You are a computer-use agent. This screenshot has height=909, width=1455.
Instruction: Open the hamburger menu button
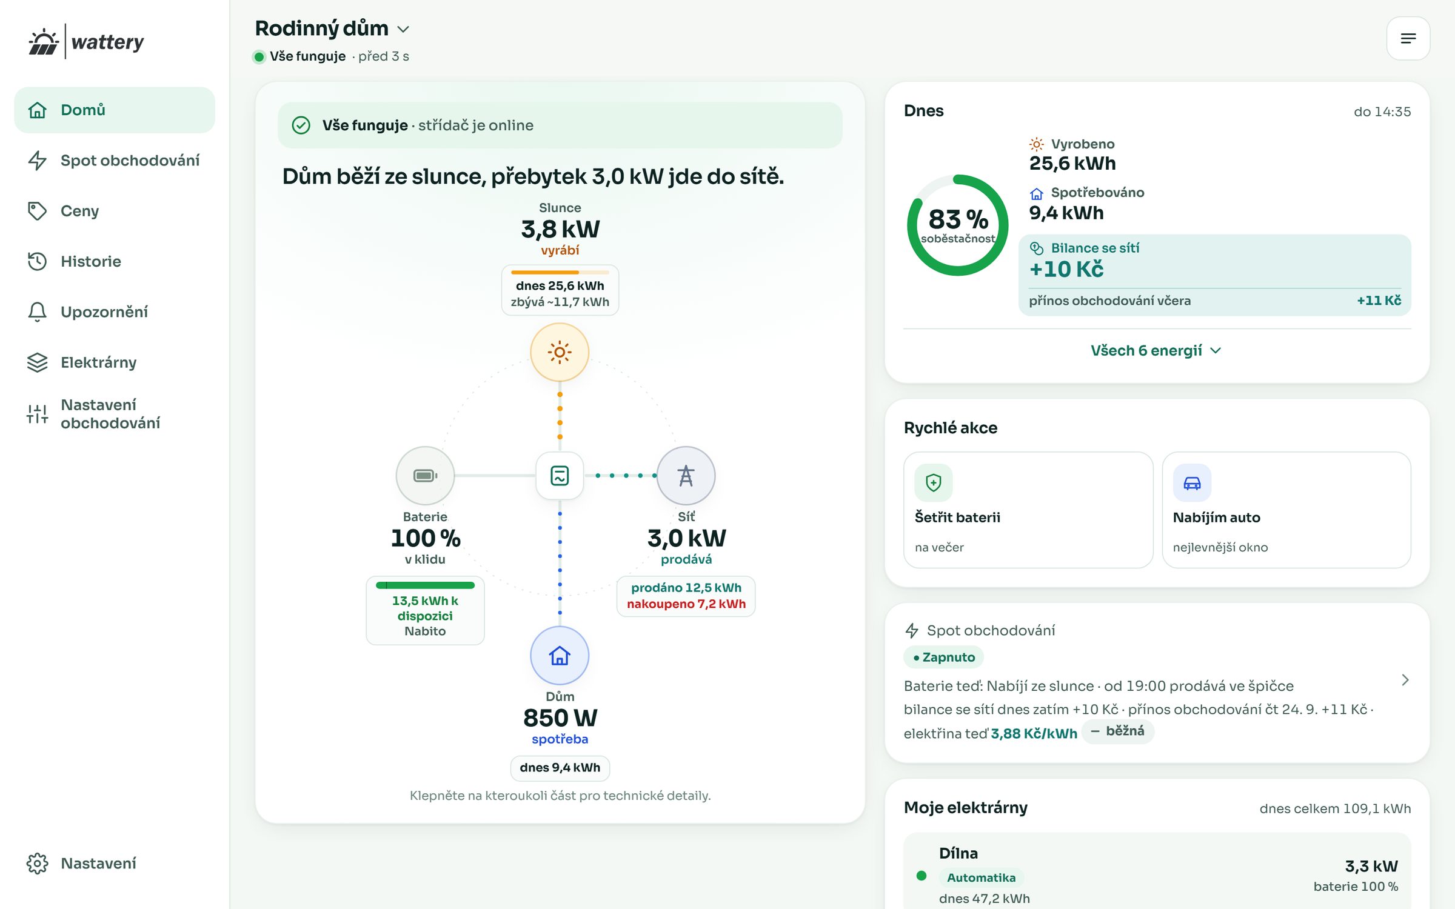(x=1408, y=38)
